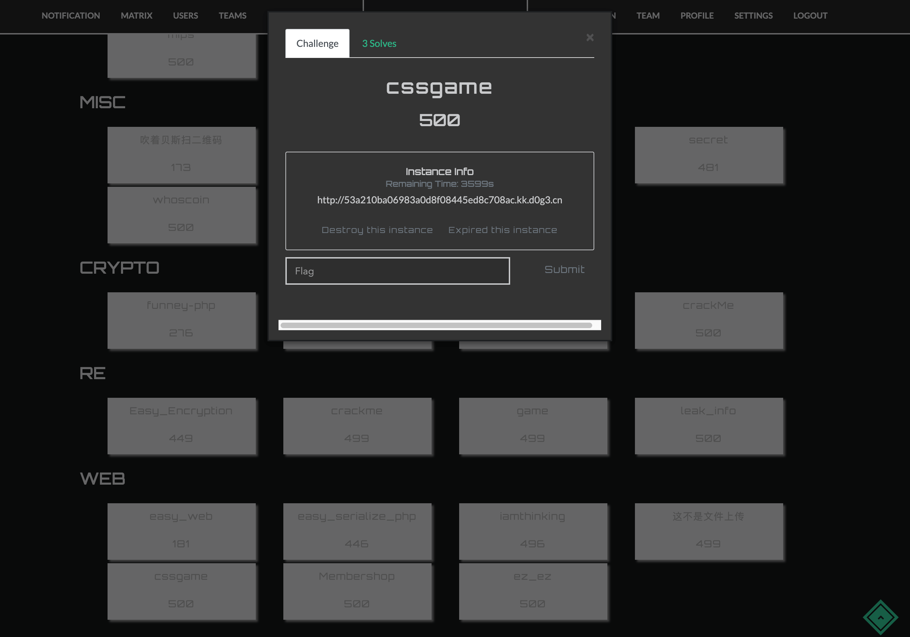Open the Settings nav item
This screenshot has height=637, width=910.
click(753, 16)
